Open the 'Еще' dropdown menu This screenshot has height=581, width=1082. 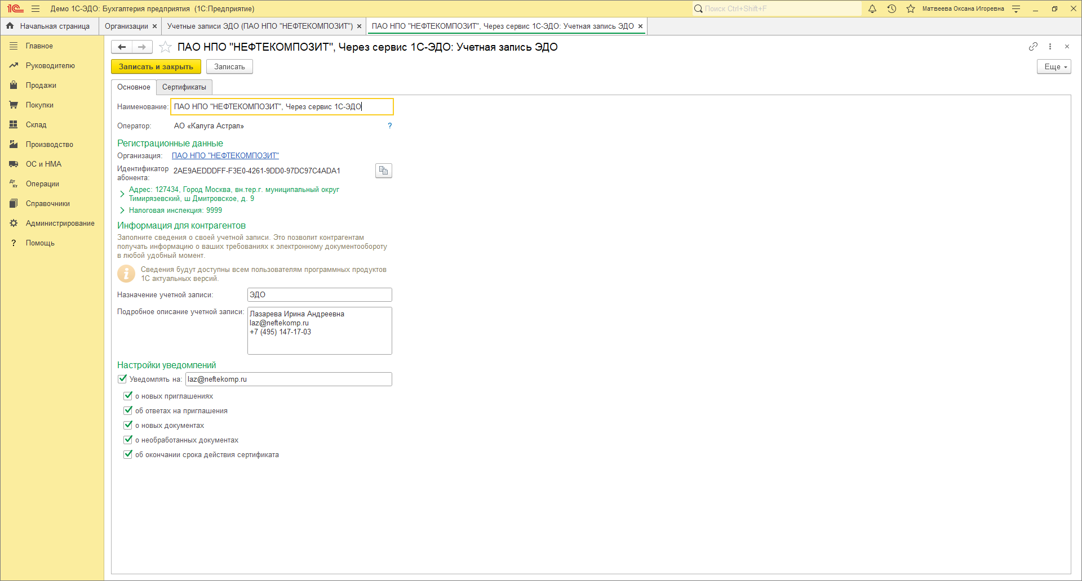click(1053, 66)
